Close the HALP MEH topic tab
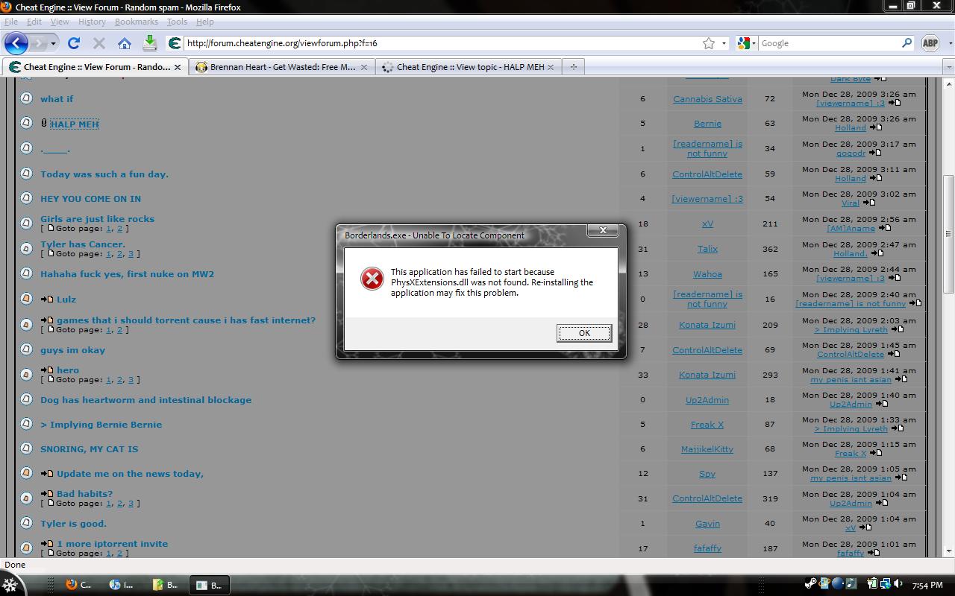The width and height of the screenshot is (955, 596). 551,67
